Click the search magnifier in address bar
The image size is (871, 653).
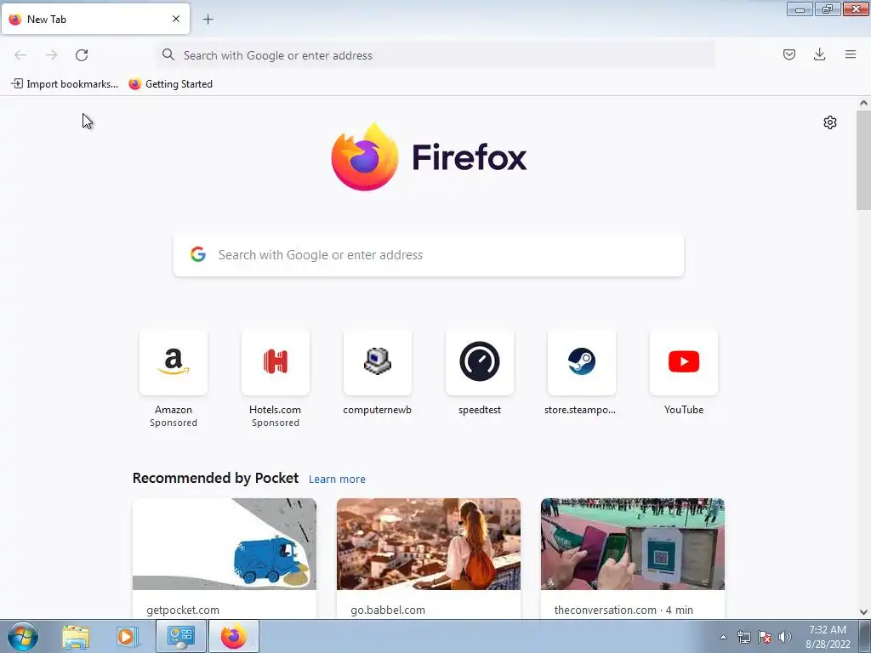pyautogui.click(x=168, y=54)
